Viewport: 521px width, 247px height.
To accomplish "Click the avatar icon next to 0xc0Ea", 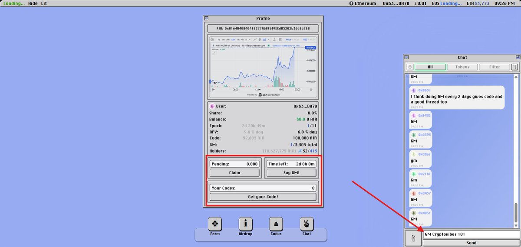I will (x=414, y=154).
